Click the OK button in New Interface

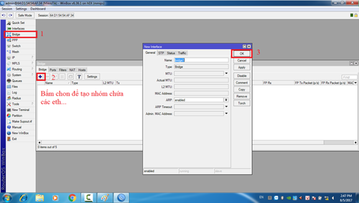242,54
